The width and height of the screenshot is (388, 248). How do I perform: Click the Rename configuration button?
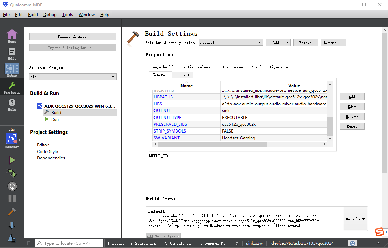[333, 43]
